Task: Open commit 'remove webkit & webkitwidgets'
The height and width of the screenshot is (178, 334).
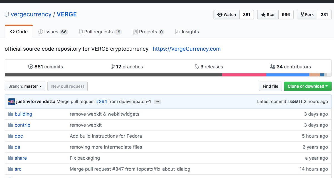Action: point(104,114)
